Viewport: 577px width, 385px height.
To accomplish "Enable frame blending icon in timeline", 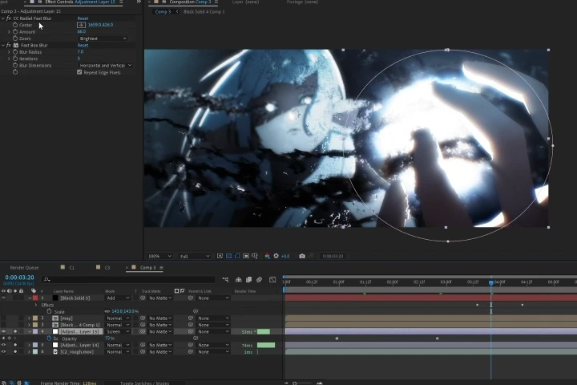I will (x=248, y=280).
